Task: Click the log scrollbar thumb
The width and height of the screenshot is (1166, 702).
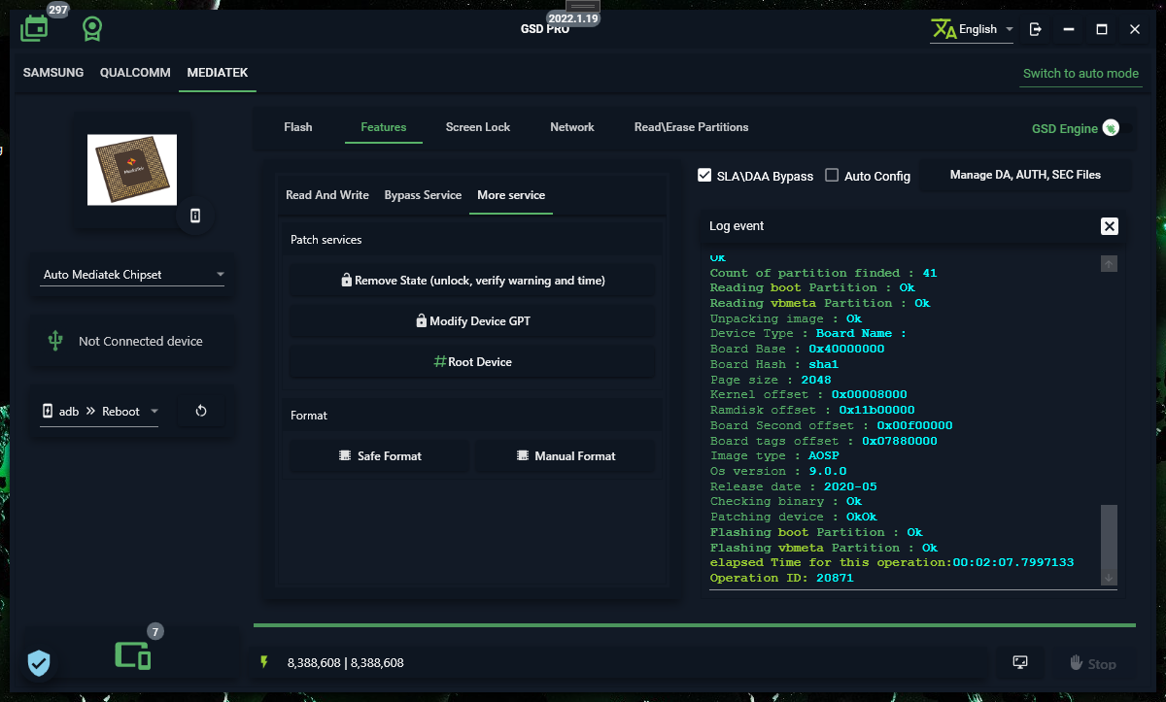Action: click(x=1109, y=536)
